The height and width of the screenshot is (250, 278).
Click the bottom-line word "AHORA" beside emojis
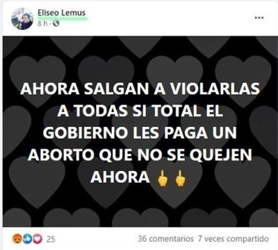pos(120,177)
